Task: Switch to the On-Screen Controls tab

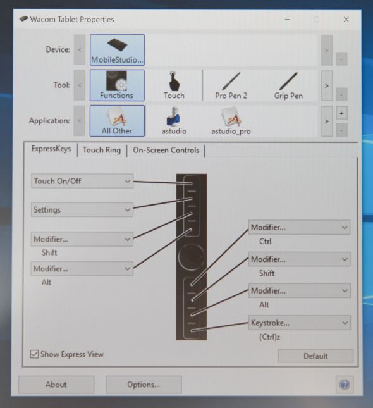Action: pyautogui.click(x=166, y=150)
